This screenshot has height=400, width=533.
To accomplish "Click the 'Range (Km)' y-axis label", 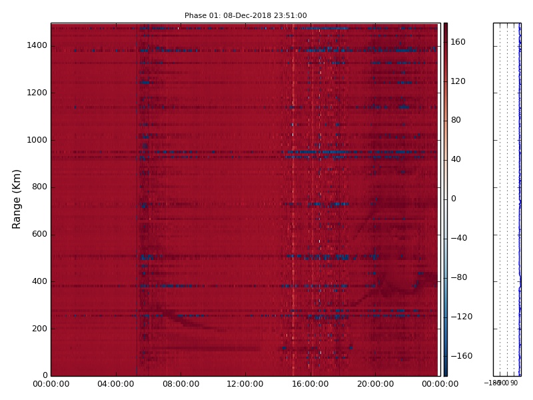I will pos(16,199).
